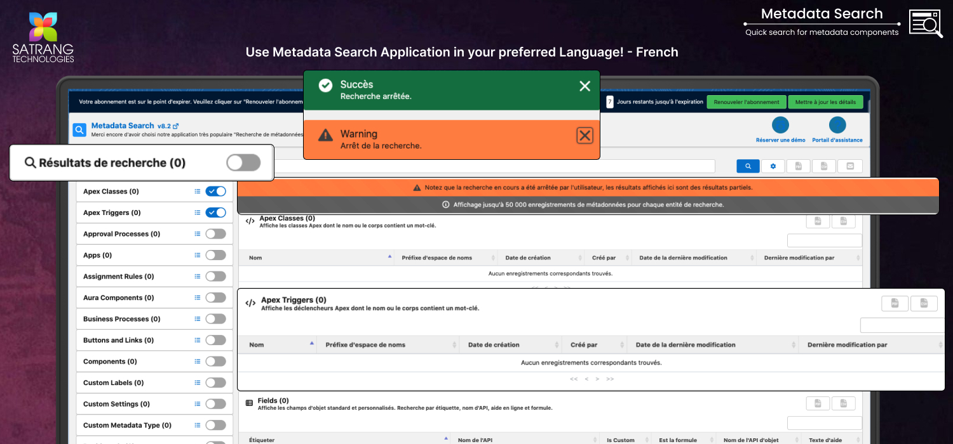Export Apex Triggers section to PDF
The image size is (953, 444).
click(x=895, y=303)
